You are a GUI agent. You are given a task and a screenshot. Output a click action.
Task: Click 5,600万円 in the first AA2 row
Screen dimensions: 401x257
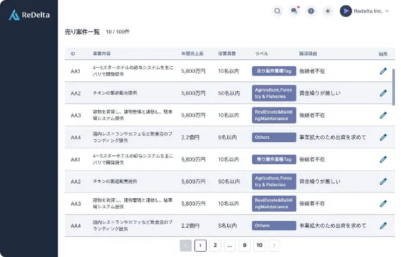[193, 93]
